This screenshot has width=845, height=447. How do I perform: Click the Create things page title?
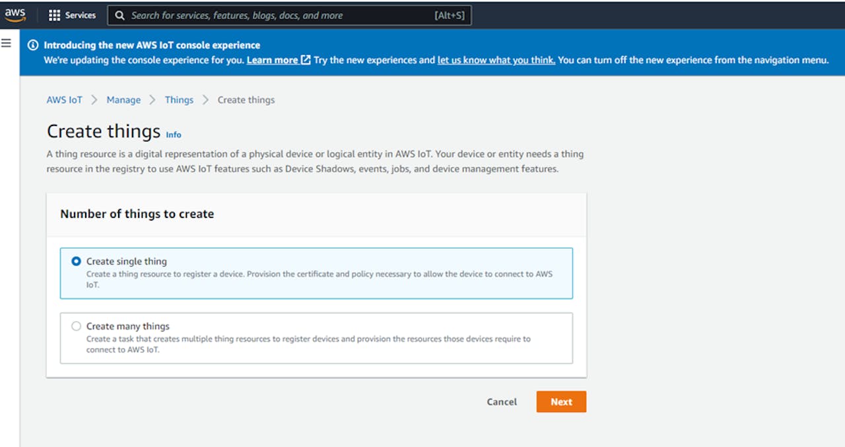[104, 131]
